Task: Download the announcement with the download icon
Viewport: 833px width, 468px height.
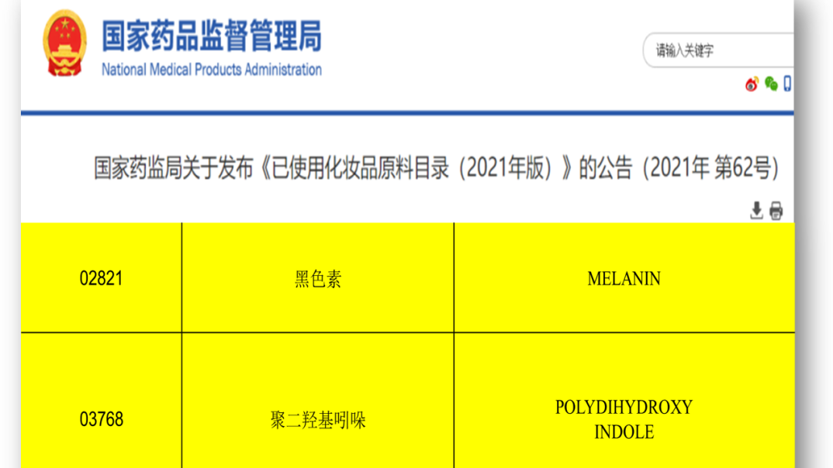Action: (x=756, y=211)
